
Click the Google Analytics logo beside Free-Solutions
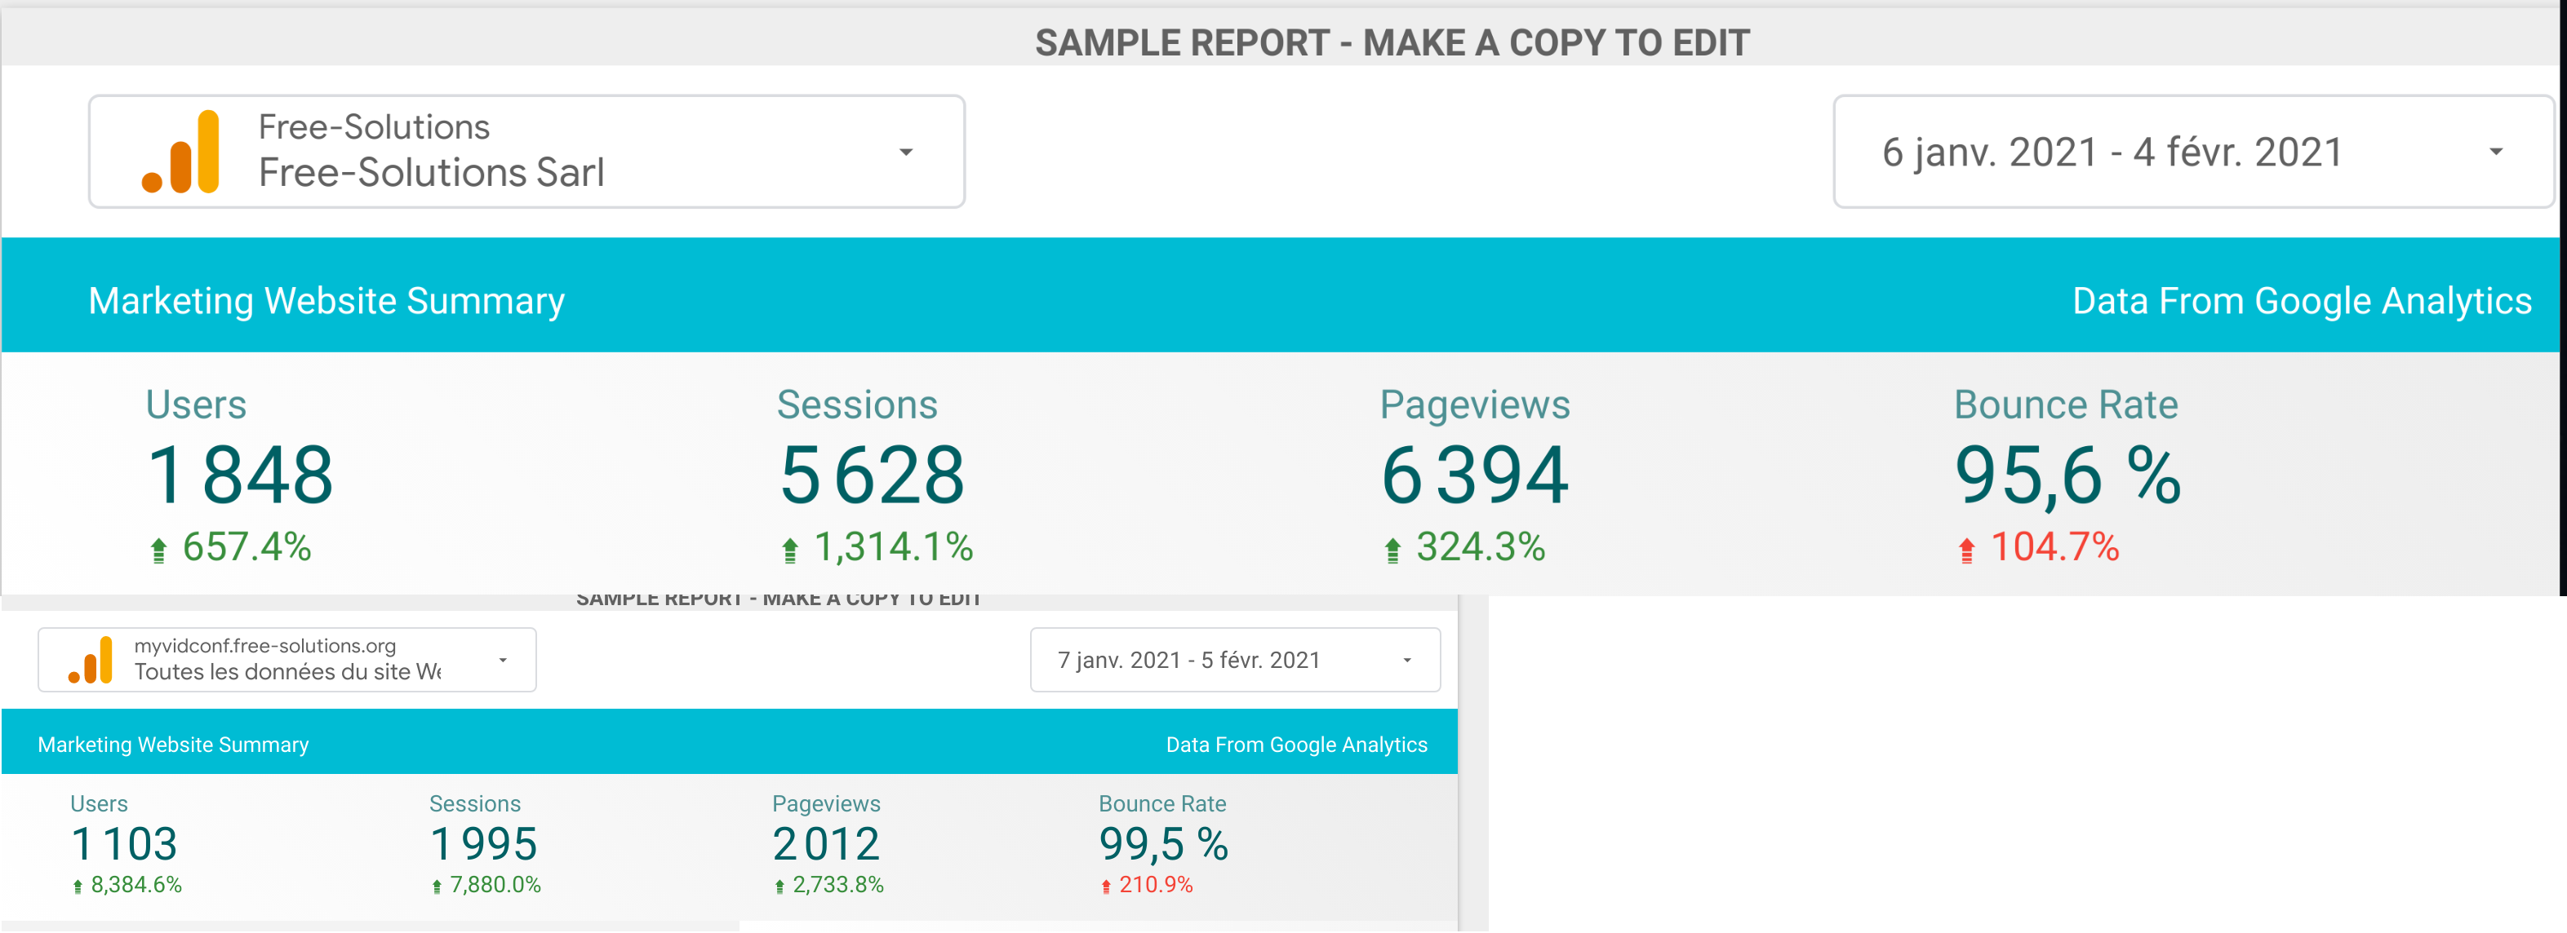[180, 152]
